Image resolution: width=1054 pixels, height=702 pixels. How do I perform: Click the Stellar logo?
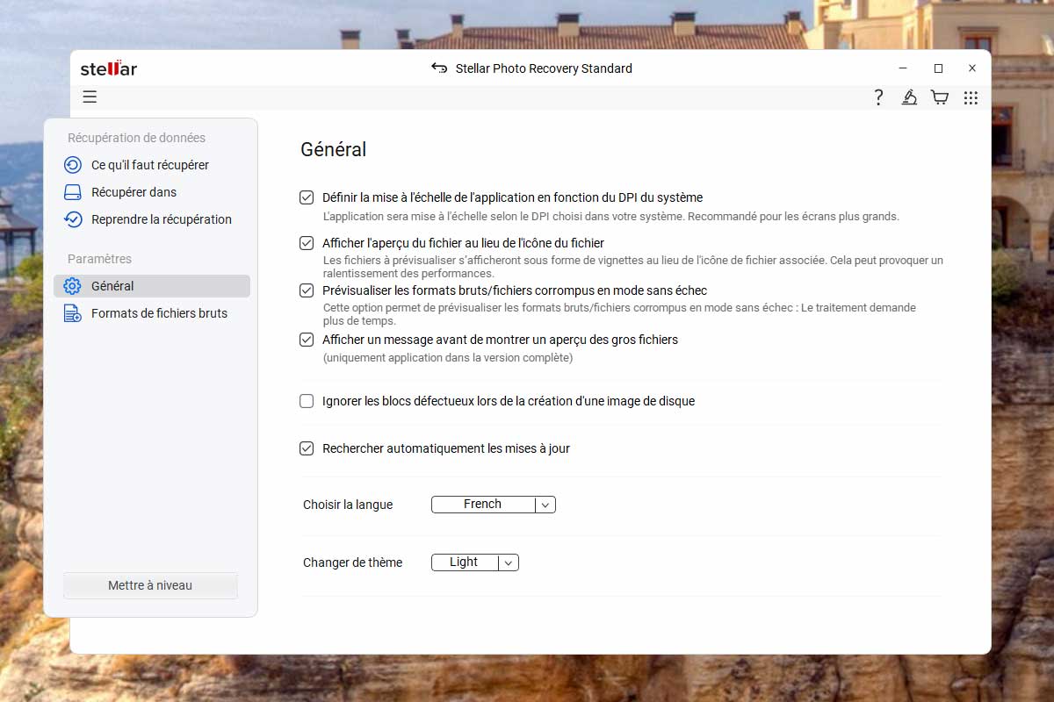(x=109, y=68)
